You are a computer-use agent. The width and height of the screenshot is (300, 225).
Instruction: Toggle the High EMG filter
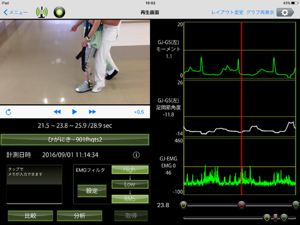coord(130,170)
